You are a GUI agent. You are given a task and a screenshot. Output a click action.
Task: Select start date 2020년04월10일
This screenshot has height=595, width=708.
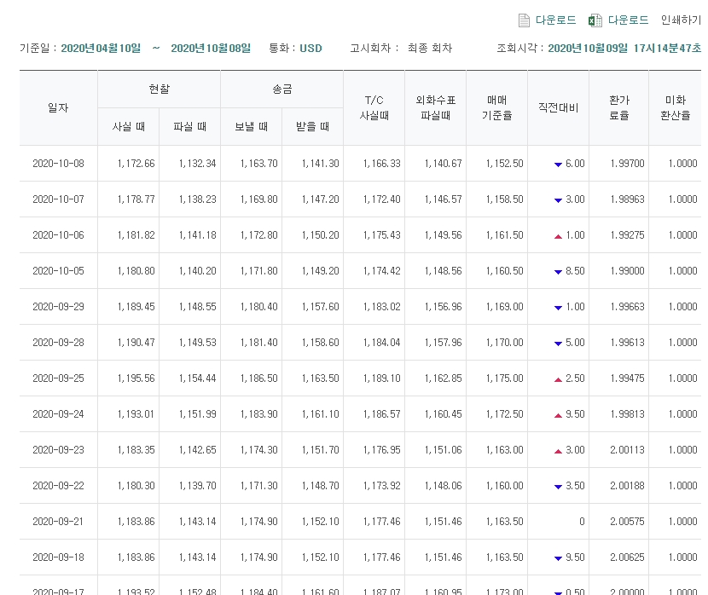coord(101,49)
